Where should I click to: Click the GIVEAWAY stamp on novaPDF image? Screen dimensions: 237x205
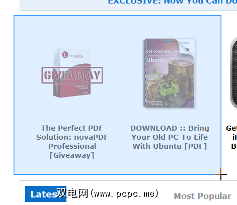click(72, 75)
